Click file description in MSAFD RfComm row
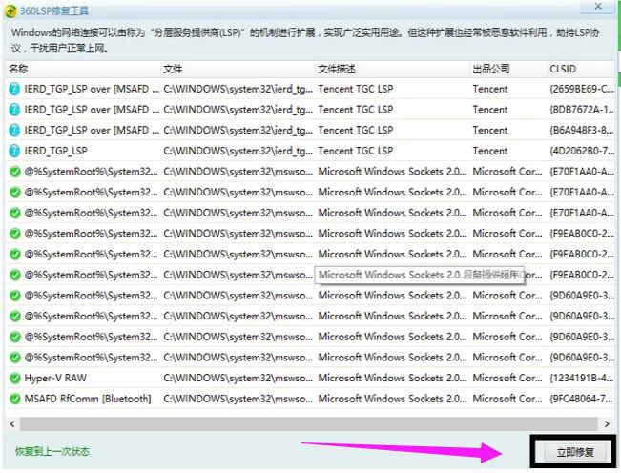Screen dimensions: 621x473 coord(392,399)
